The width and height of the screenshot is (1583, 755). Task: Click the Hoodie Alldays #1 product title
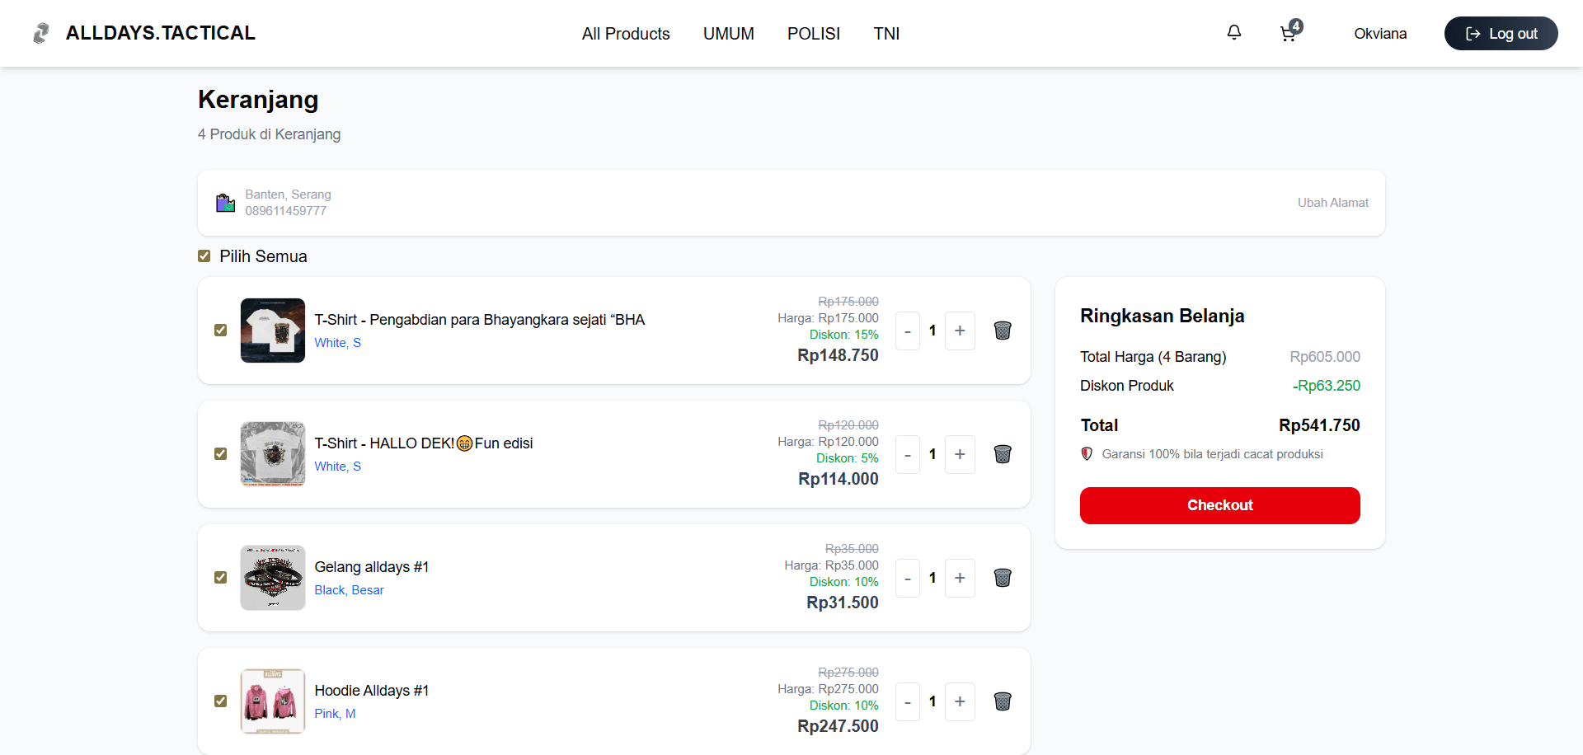coord(372,691)
